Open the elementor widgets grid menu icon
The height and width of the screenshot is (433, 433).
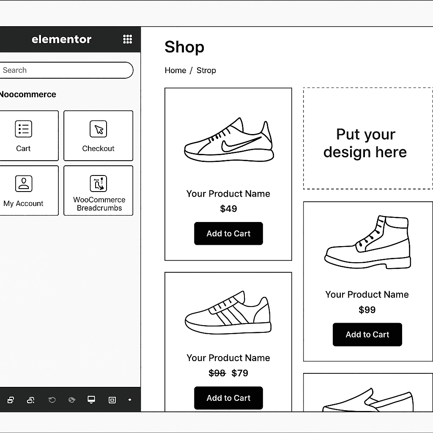[127, 39]
